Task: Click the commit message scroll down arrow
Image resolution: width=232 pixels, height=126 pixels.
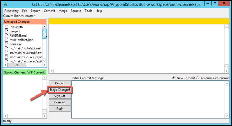Action: pos(227,116)
